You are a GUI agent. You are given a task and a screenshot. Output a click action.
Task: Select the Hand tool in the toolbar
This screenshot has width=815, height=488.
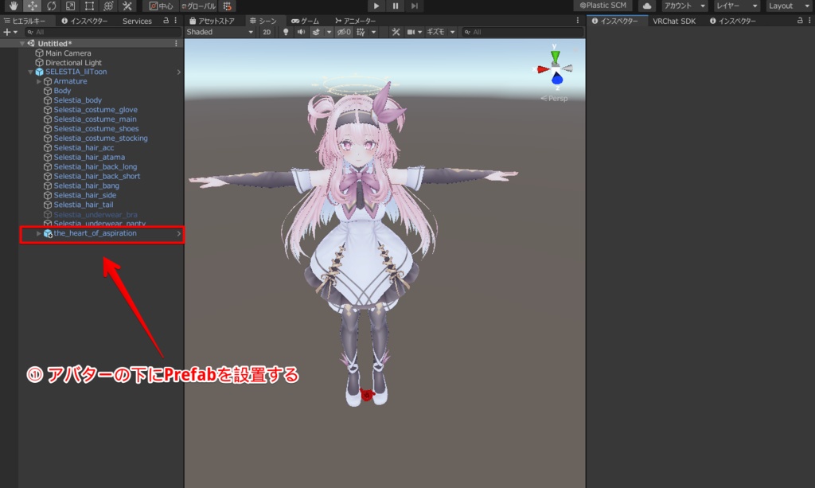[x=14, y=6]
